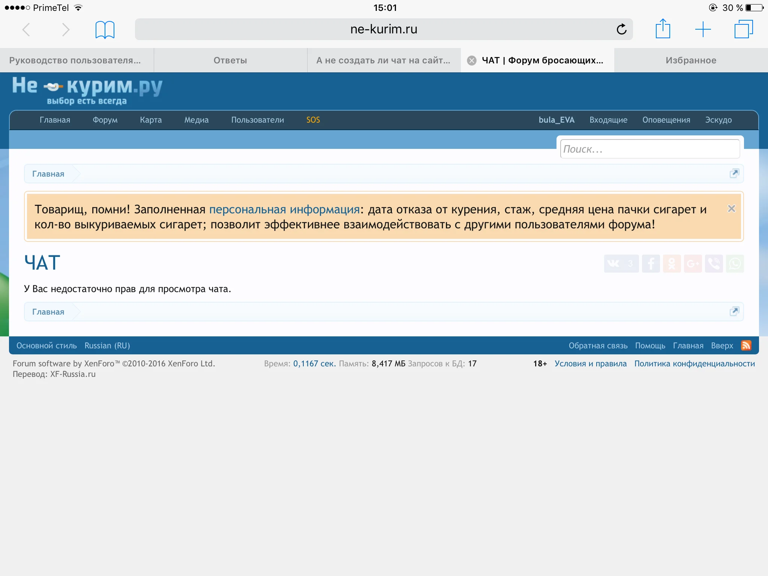Switch to the Ответы browser tab
The width and height of the screenshot is (768, 576).
point(230,60)
